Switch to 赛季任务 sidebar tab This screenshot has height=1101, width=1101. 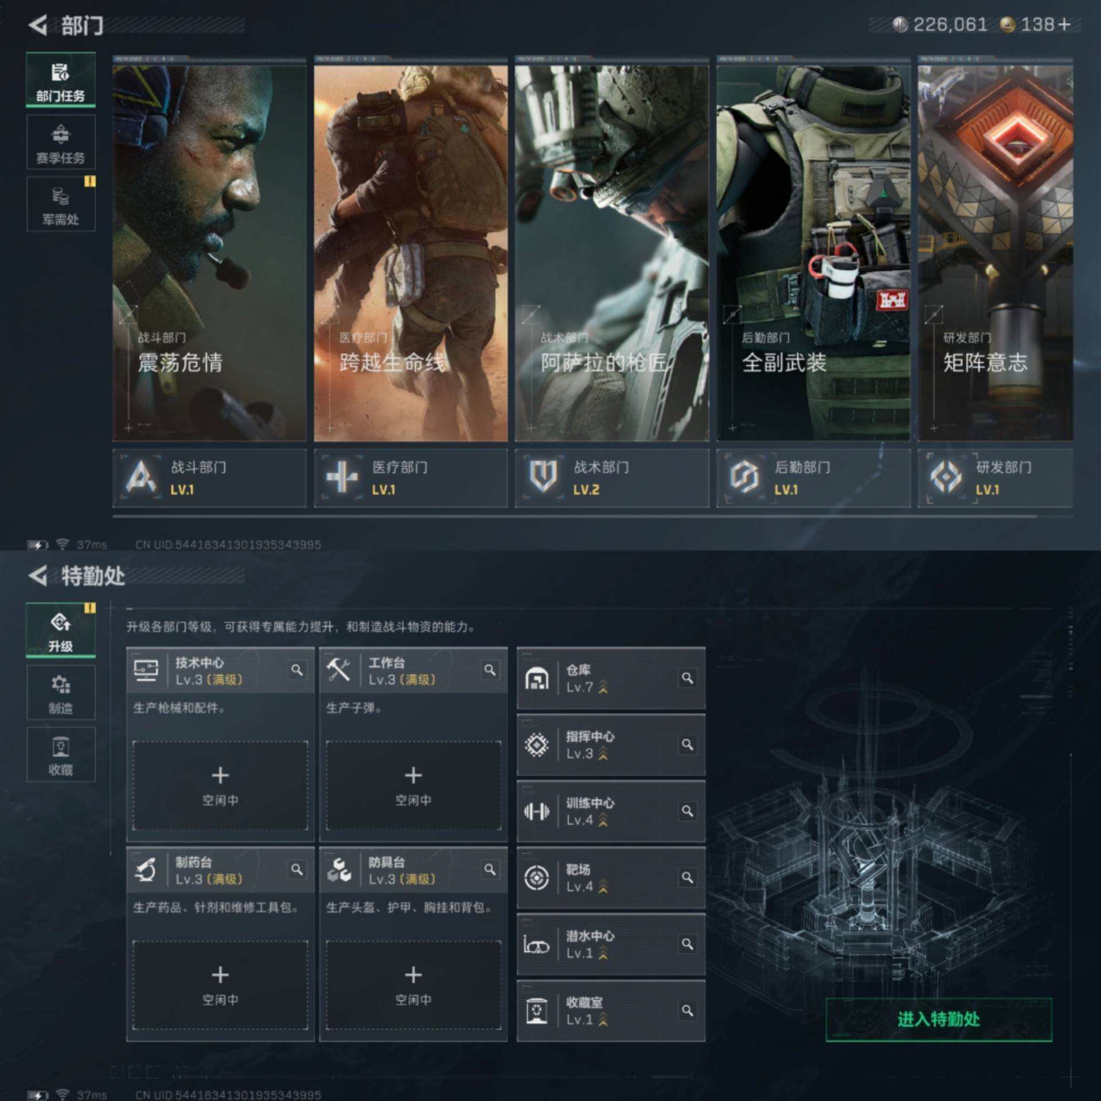pyautogui.click(x=61, y=142)
